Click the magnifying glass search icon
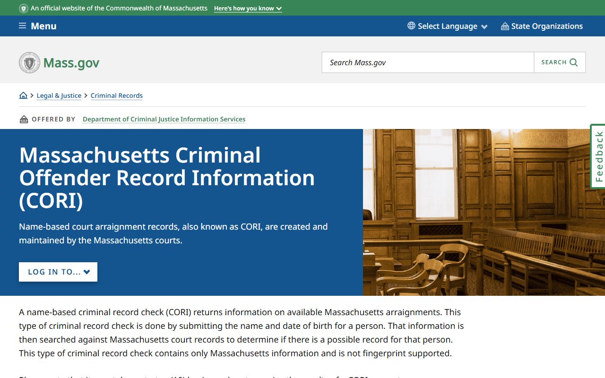 (x=574, y=62)
